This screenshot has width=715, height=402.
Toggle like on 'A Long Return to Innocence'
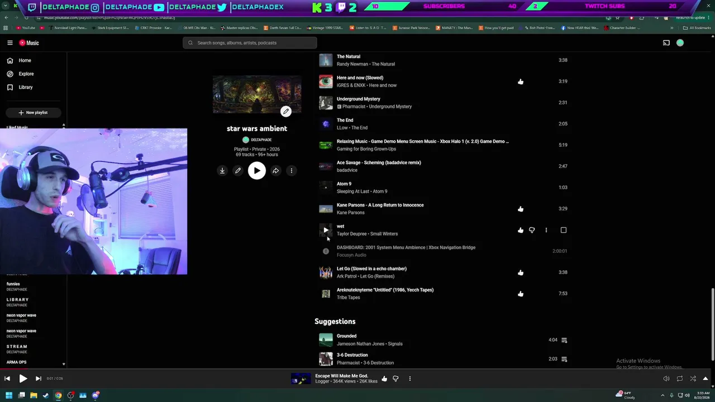coord(521,209)
